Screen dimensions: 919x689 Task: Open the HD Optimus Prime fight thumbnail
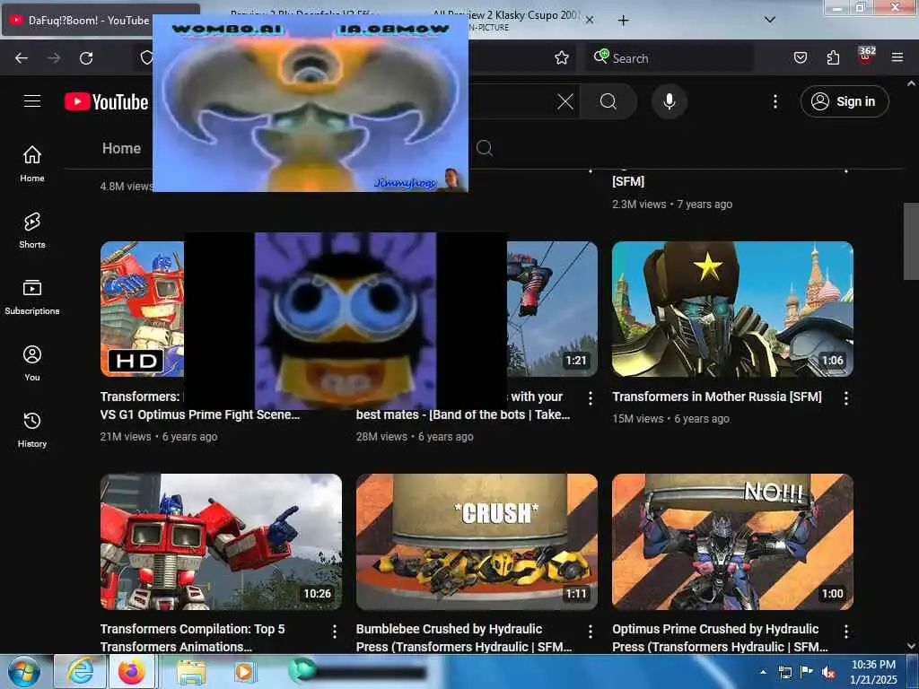tap(142, 309)
